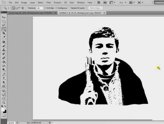Enable Sample All Layers checkbox
This screenshot has height=124, width=164.
70,8
